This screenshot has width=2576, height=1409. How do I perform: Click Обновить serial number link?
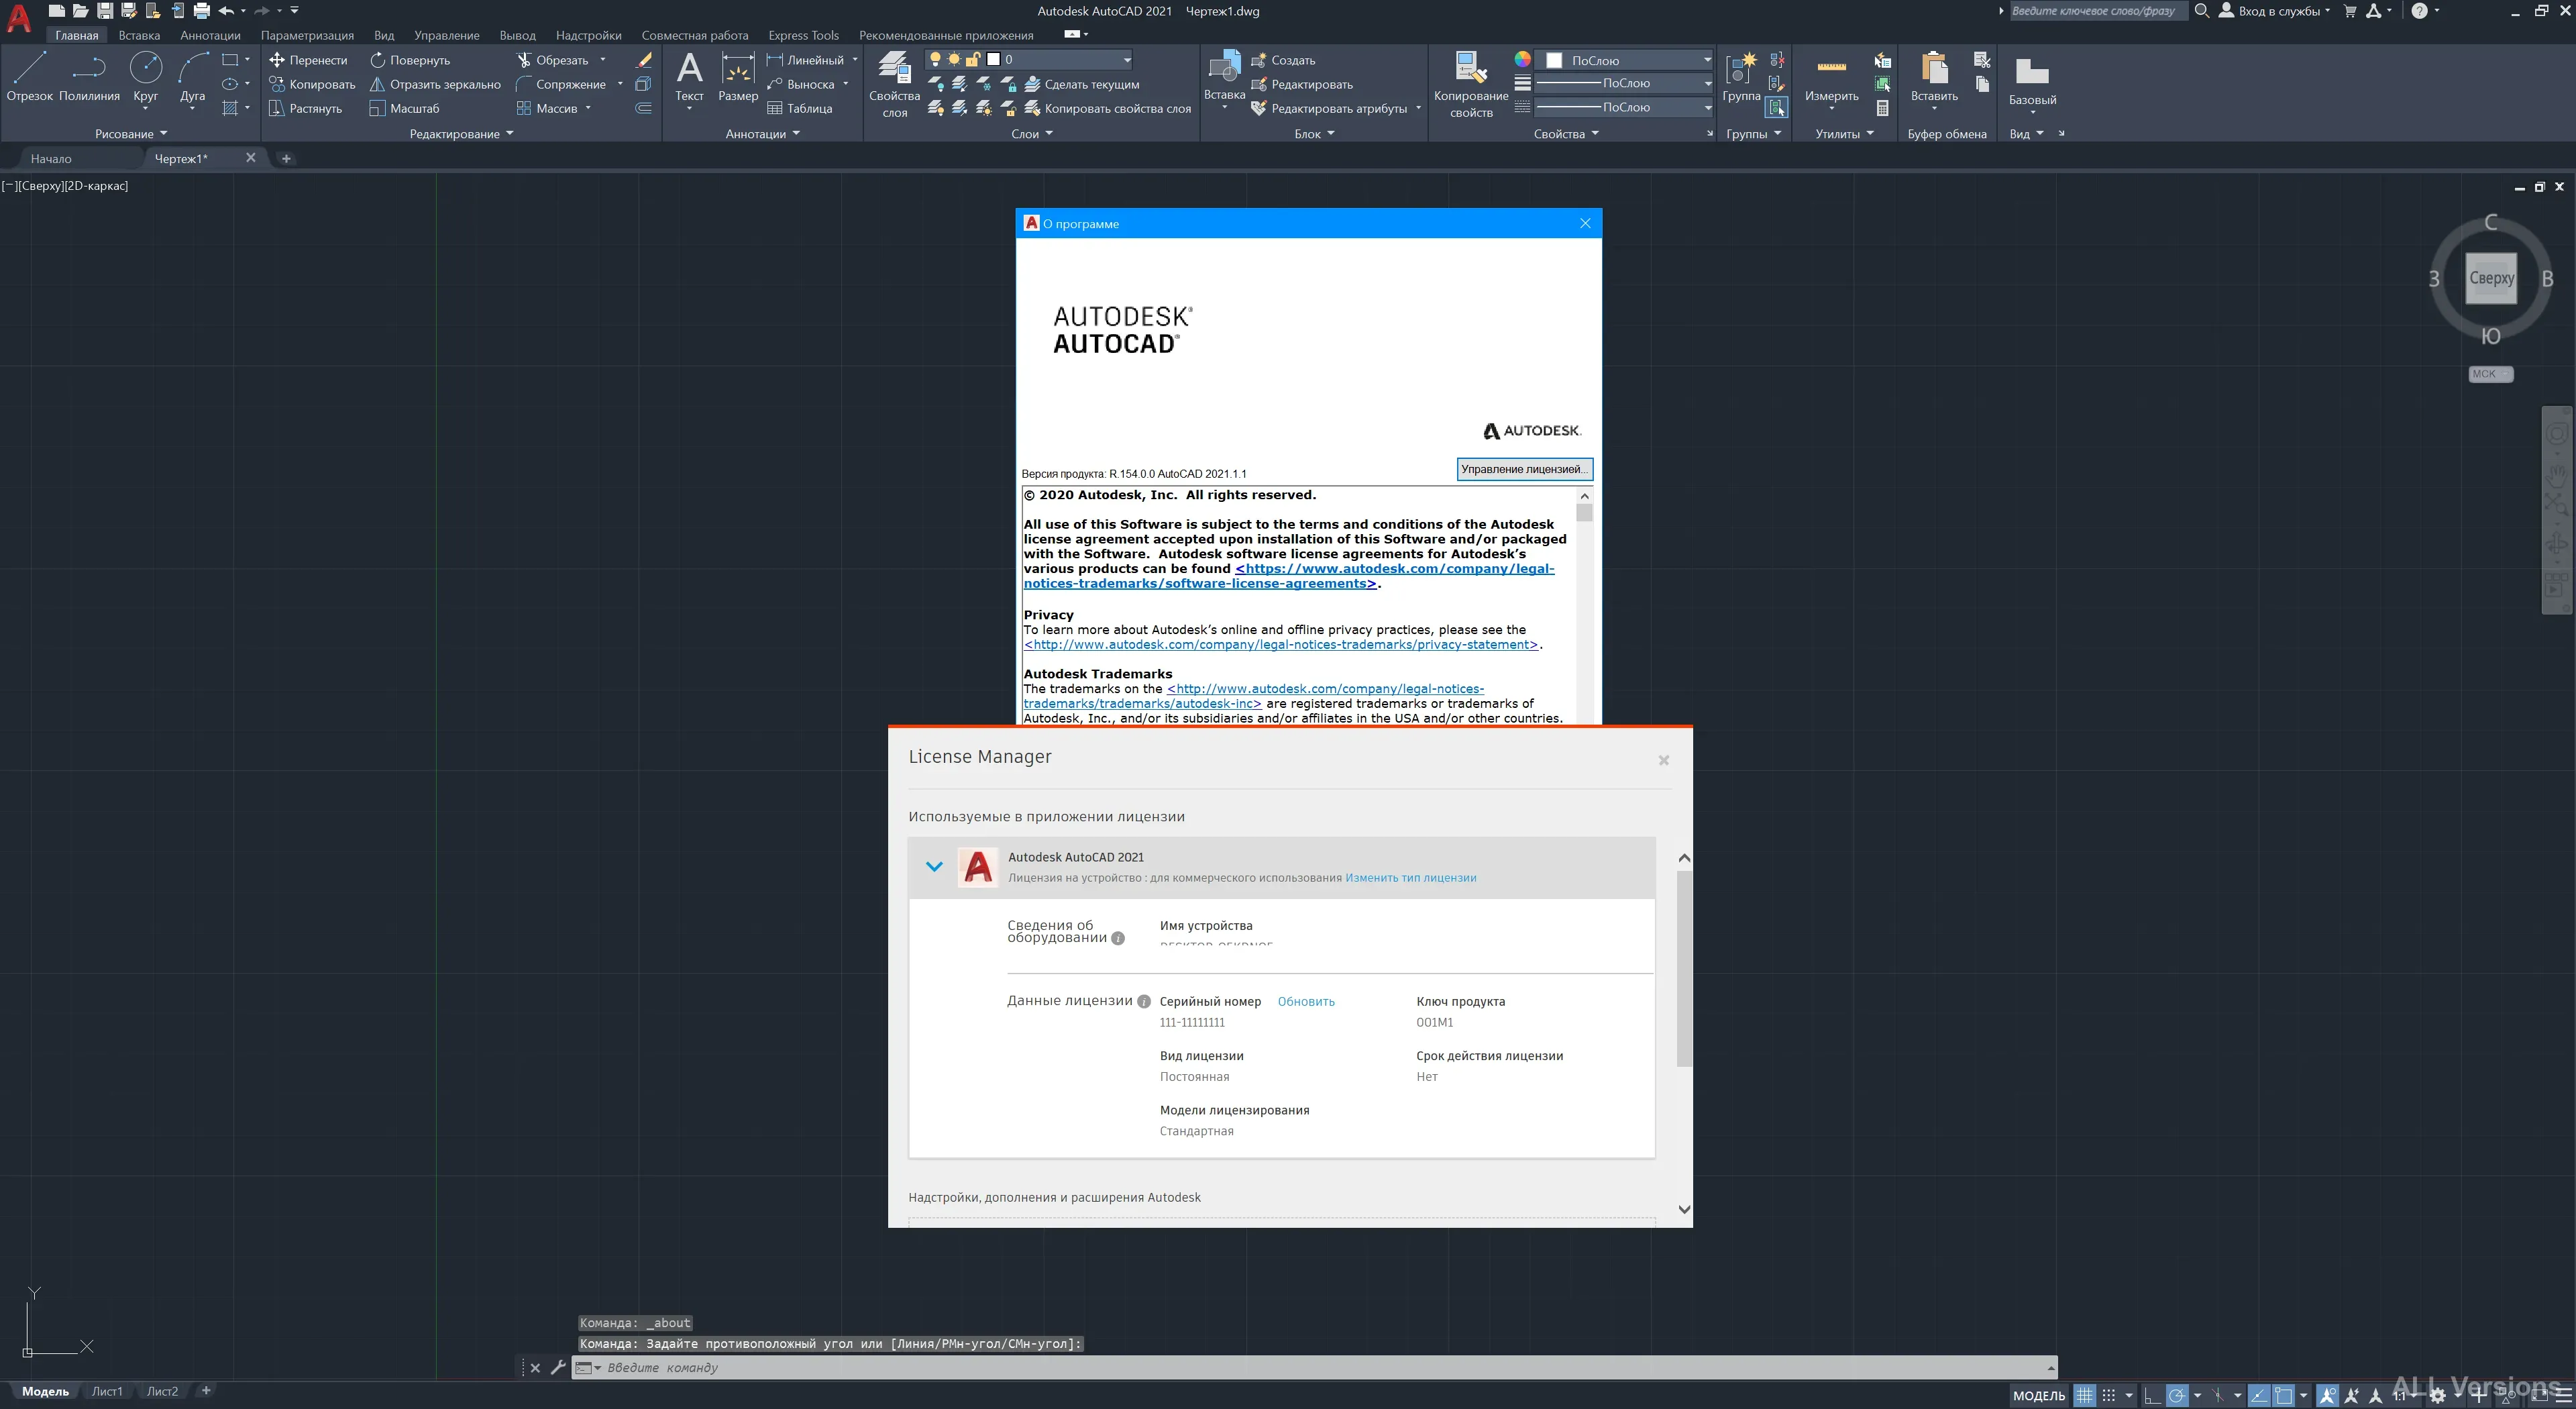1306,1001
